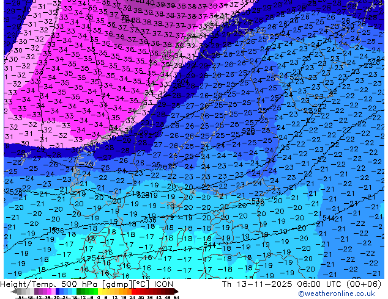388x299 pixels.
Task: Click the '504' height contour label
Action: 183,82
